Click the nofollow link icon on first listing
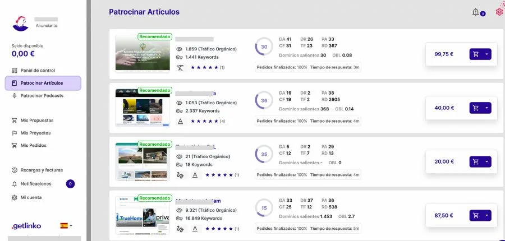Viewport: 505px width, 241px height. tap(180, 67)
